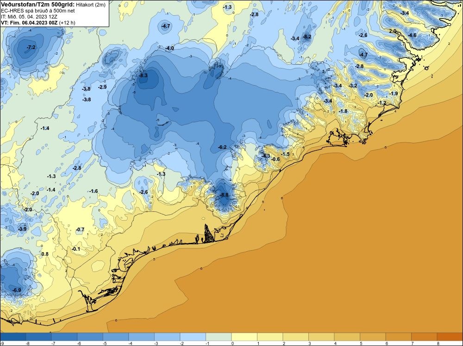The image size is (463, 346).
Task: Select the -8.3 cold spot value
Action: click(143, 75)
